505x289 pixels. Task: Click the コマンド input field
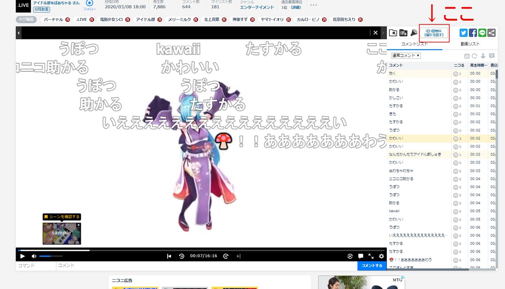point(36,265)
